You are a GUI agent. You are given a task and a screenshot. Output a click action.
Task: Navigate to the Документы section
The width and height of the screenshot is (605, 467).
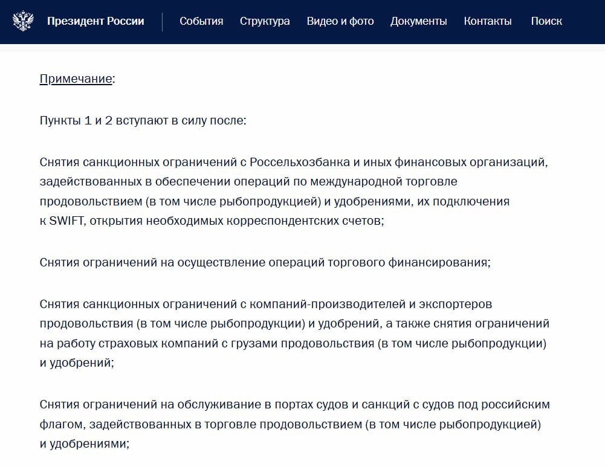coord(419,22)
